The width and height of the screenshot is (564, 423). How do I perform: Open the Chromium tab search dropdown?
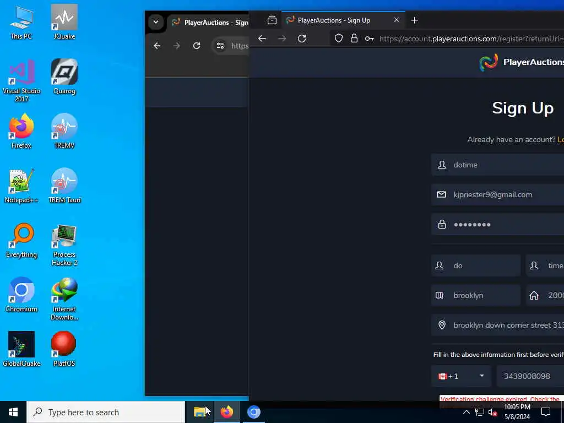coord(156,22)
